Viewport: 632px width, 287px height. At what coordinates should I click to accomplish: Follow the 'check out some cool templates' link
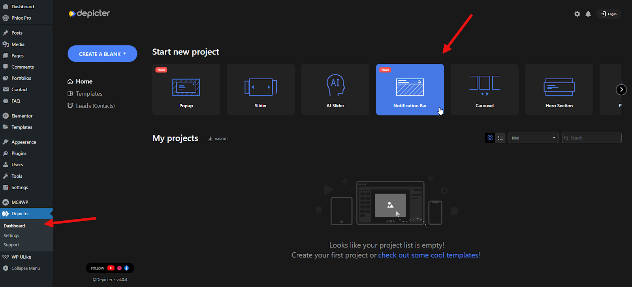[429, 255]
